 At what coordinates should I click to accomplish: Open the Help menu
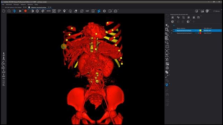[x=36, y=5]
